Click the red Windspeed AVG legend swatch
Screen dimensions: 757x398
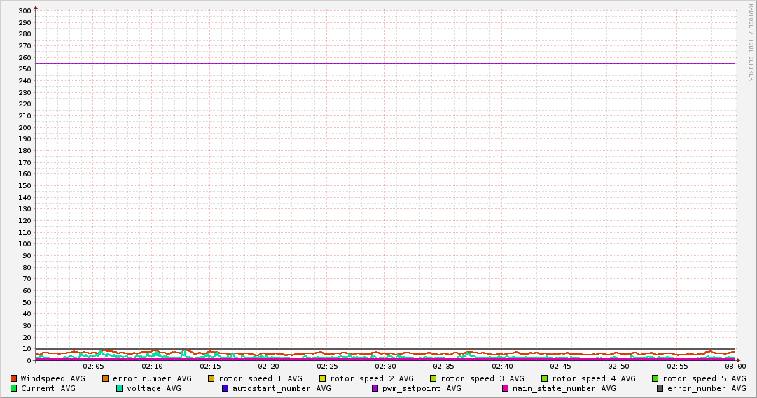coord(13,378)
